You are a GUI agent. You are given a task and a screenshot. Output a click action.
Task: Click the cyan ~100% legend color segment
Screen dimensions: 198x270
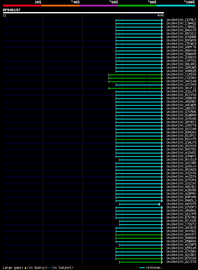coord(176,6)
